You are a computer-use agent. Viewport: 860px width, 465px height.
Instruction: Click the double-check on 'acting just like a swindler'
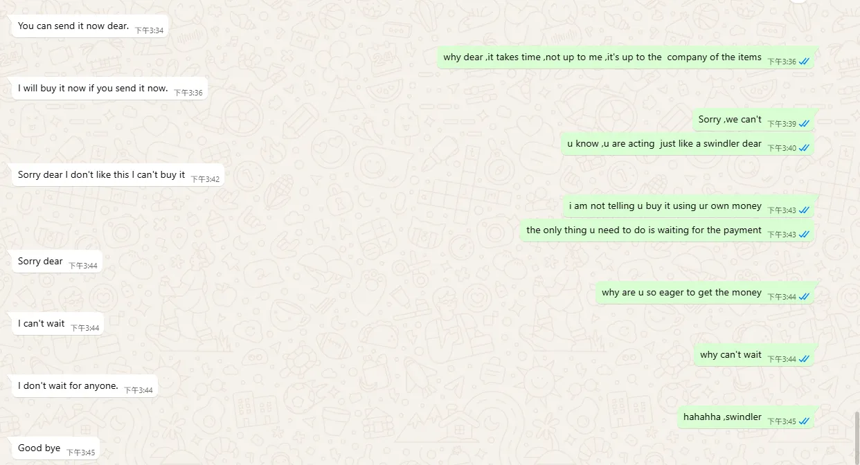pos(804,147)
